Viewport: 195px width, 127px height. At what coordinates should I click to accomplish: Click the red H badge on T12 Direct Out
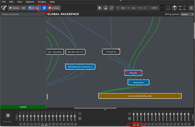119,49
